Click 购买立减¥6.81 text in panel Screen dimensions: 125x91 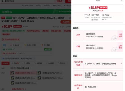click(98, 11)
